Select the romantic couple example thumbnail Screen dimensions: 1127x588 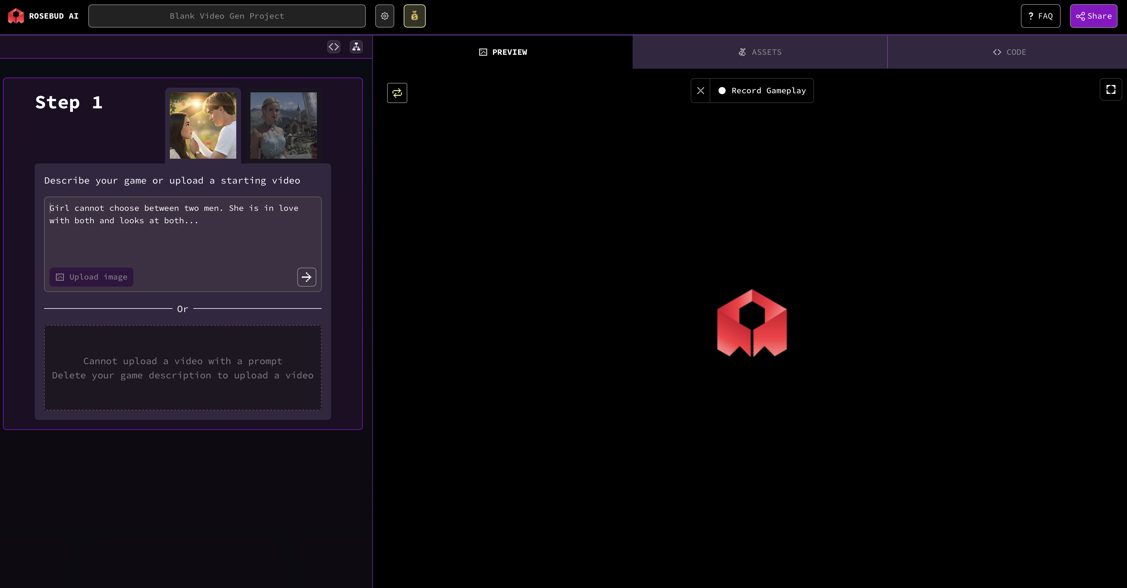203,125
